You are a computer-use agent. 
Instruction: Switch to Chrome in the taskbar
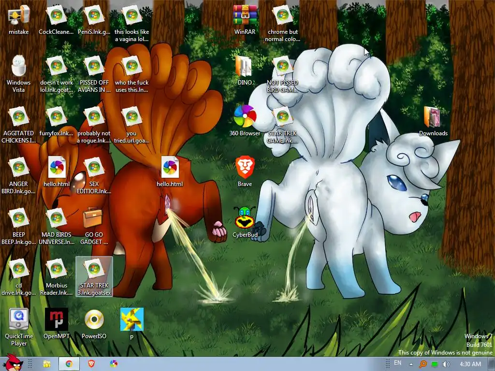point(69,364)
